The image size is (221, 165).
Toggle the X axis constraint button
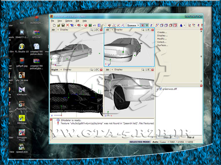[x=143, y=25]
